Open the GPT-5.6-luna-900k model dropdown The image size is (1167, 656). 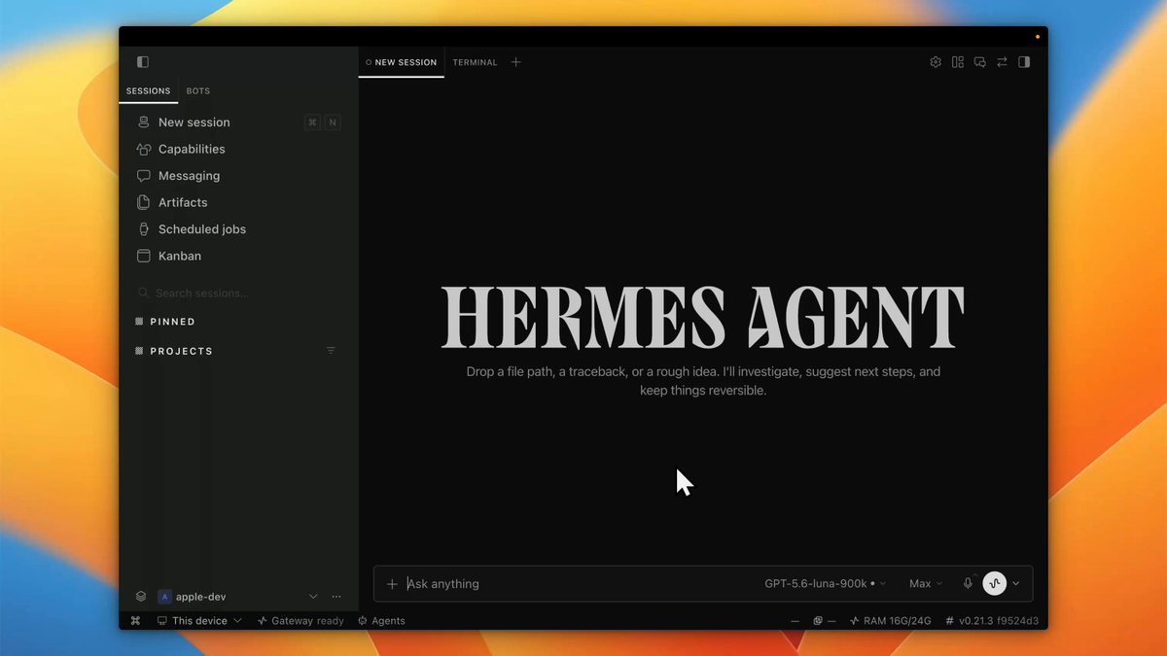(x=825, y=584)
